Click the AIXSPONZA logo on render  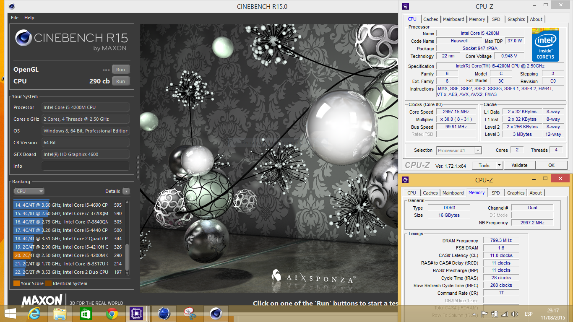313,277
